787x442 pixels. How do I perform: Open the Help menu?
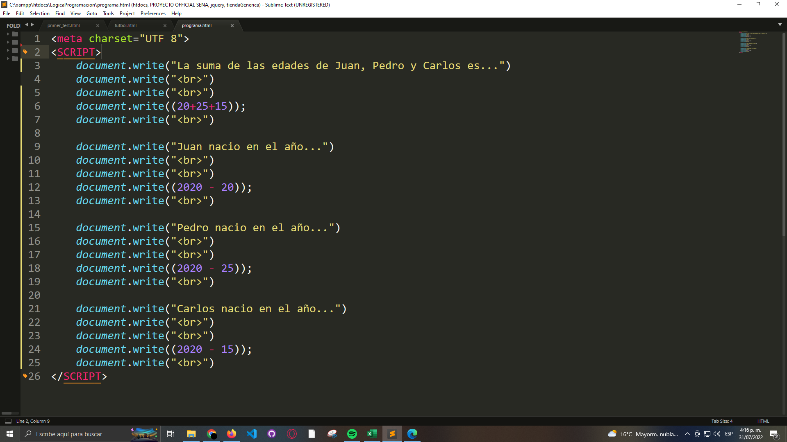coord(176,14)
